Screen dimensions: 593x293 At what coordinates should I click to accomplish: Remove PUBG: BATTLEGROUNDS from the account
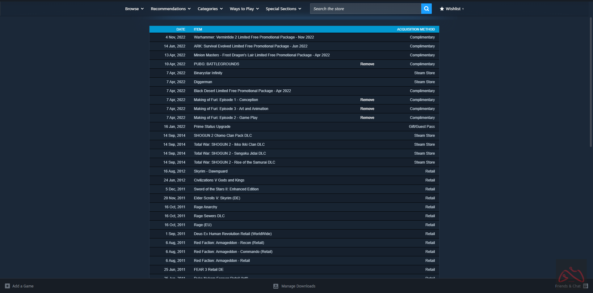tap(367, 64)
